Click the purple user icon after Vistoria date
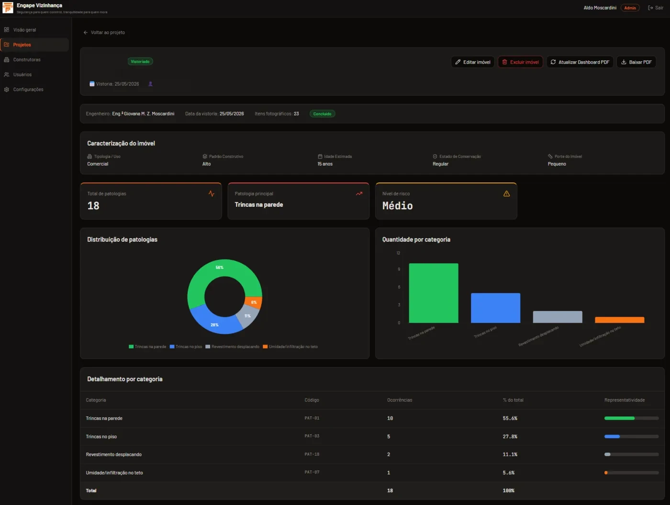 tap(150, 84)
